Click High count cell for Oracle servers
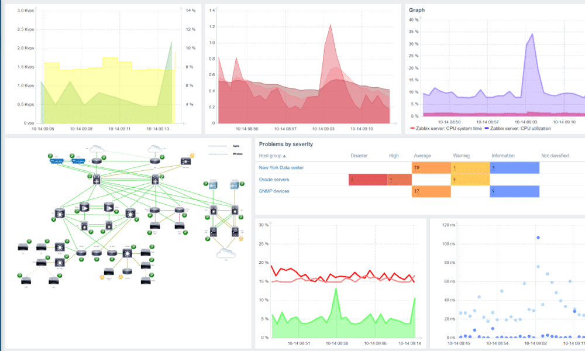Screen dimensions: 585x351 400,180
